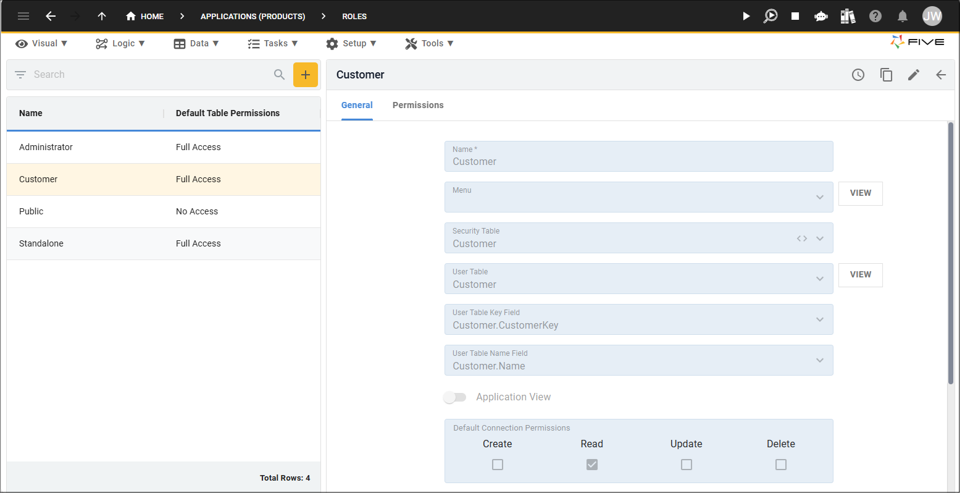Expand the Menu dropdown field

click(639, 197)
